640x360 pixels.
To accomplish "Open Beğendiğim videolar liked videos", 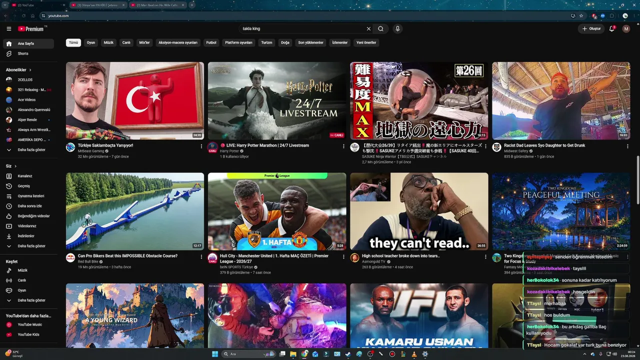I will 29,216.
